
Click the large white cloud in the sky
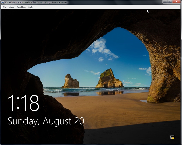(101, 48)
